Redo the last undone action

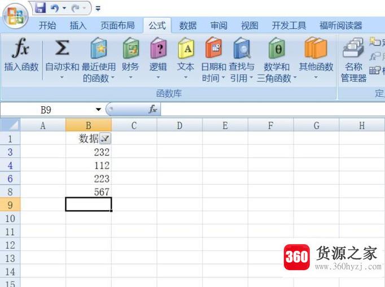pyautogui.click(x=76, y=8)
